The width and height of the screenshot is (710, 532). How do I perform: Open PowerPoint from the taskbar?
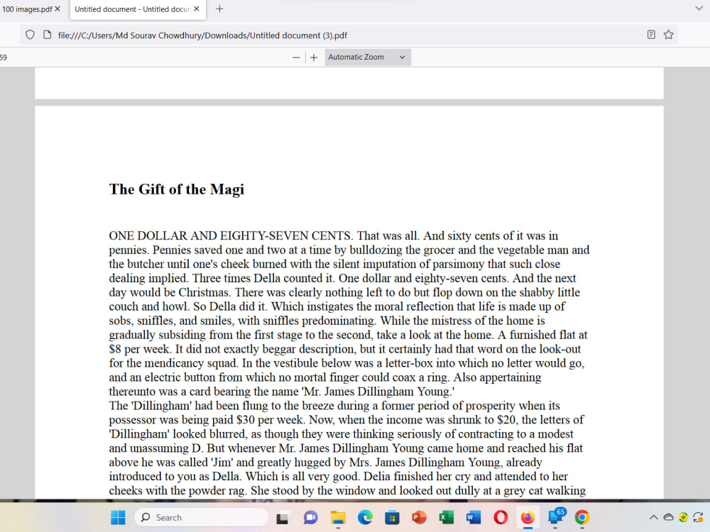420,517
